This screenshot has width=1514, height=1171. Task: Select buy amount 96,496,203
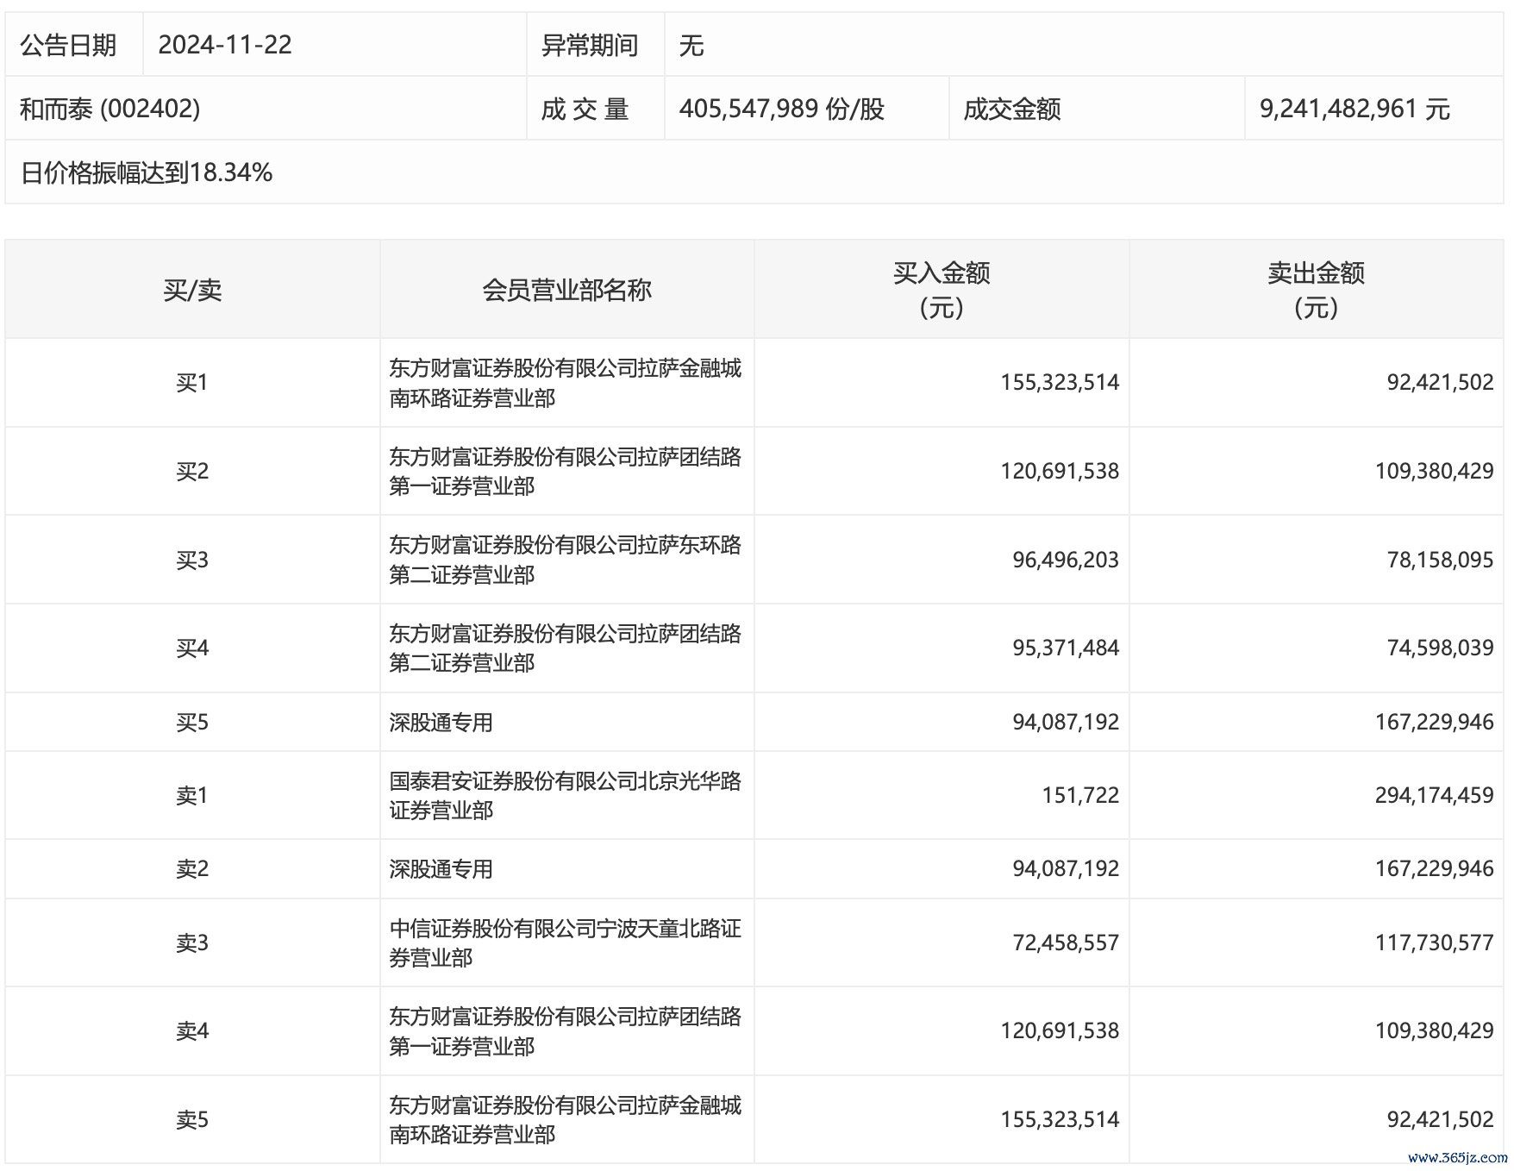tap(1066, 560)
